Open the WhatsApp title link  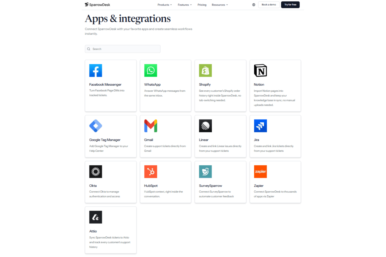(153, 85)
